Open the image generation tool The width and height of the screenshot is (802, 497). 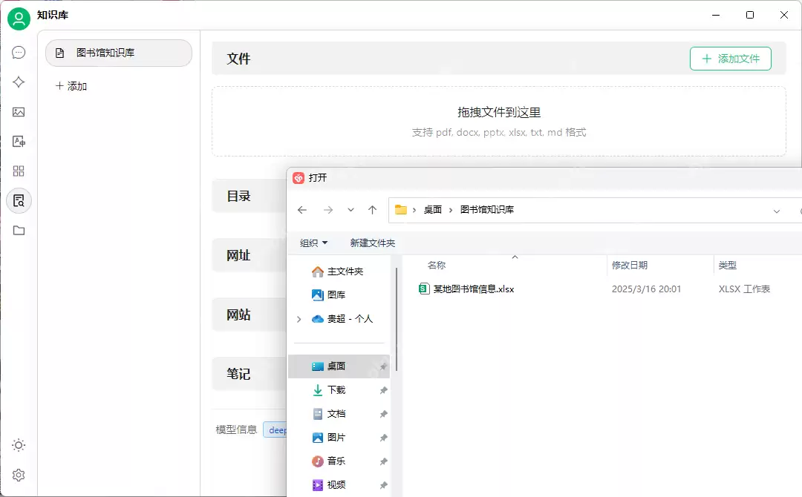(19, 111)
